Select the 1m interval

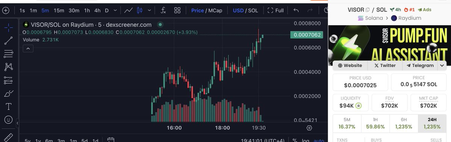(33, 10)
